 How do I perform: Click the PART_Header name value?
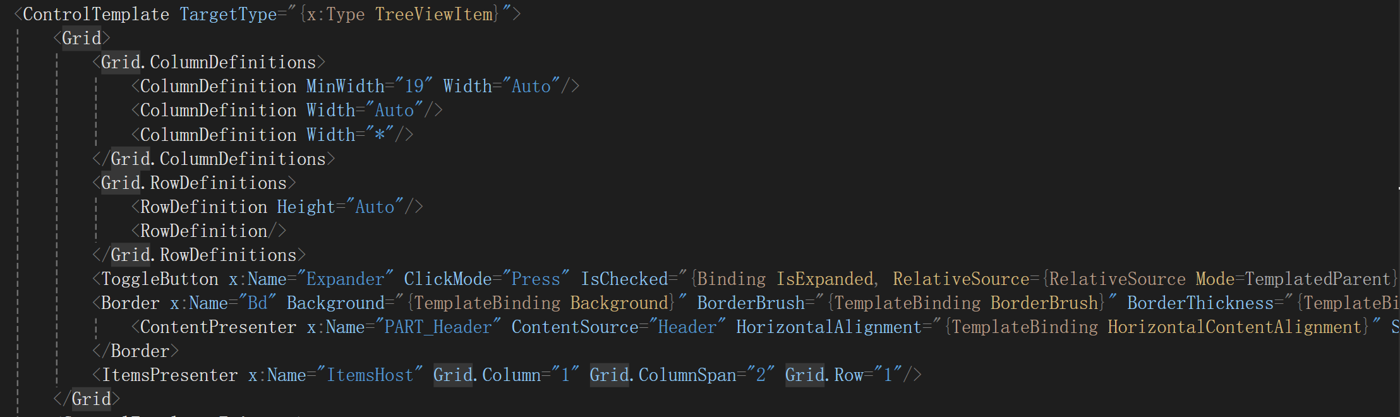point(438,327)
